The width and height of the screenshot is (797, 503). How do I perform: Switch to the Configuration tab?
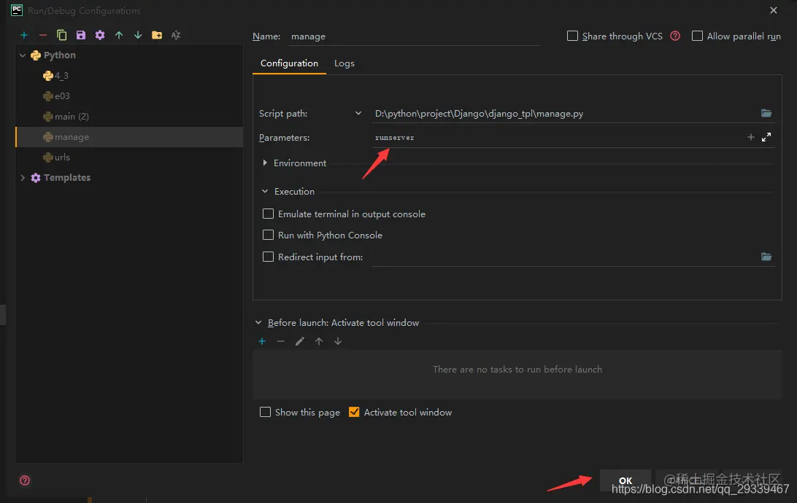pos(289,63)
